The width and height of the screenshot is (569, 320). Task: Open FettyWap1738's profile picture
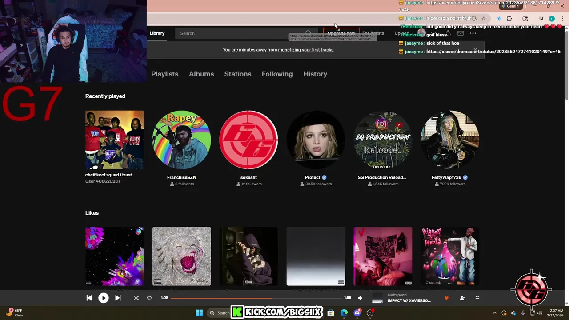coord(449,140)
